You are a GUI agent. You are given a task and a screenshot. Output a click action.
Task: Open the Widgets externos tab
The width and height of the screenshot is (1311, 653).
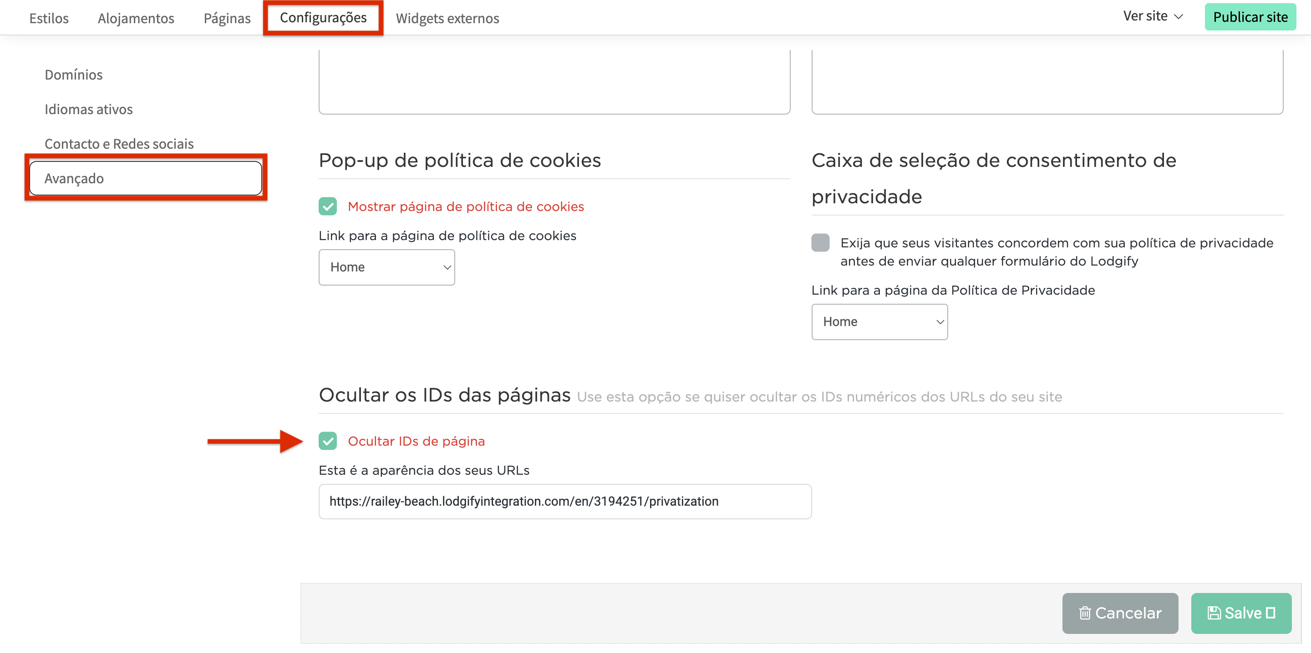448,19
